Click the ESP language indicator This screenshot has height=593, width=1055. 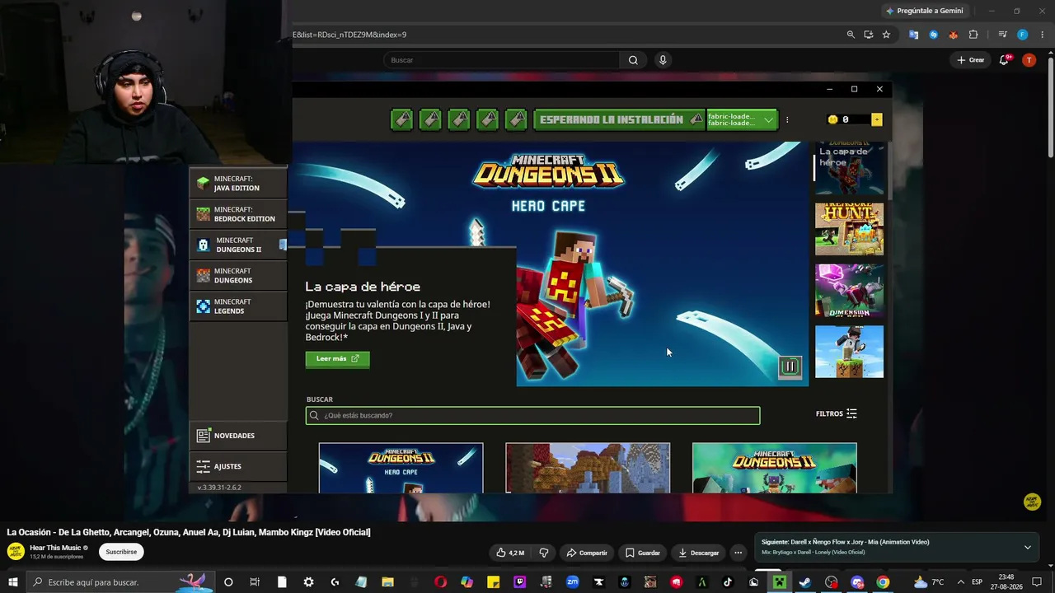pos(977,582)
